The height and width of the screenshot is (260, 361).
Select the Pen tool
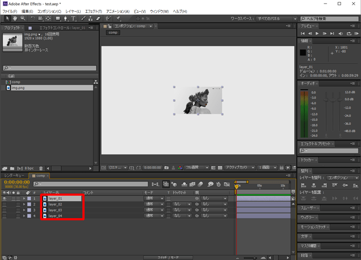pos(66,18)
